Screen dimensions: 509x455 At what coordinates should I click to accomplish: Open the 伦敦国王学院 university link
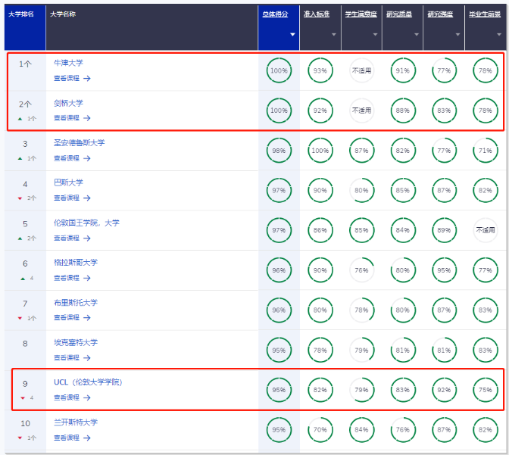[86, 223]
